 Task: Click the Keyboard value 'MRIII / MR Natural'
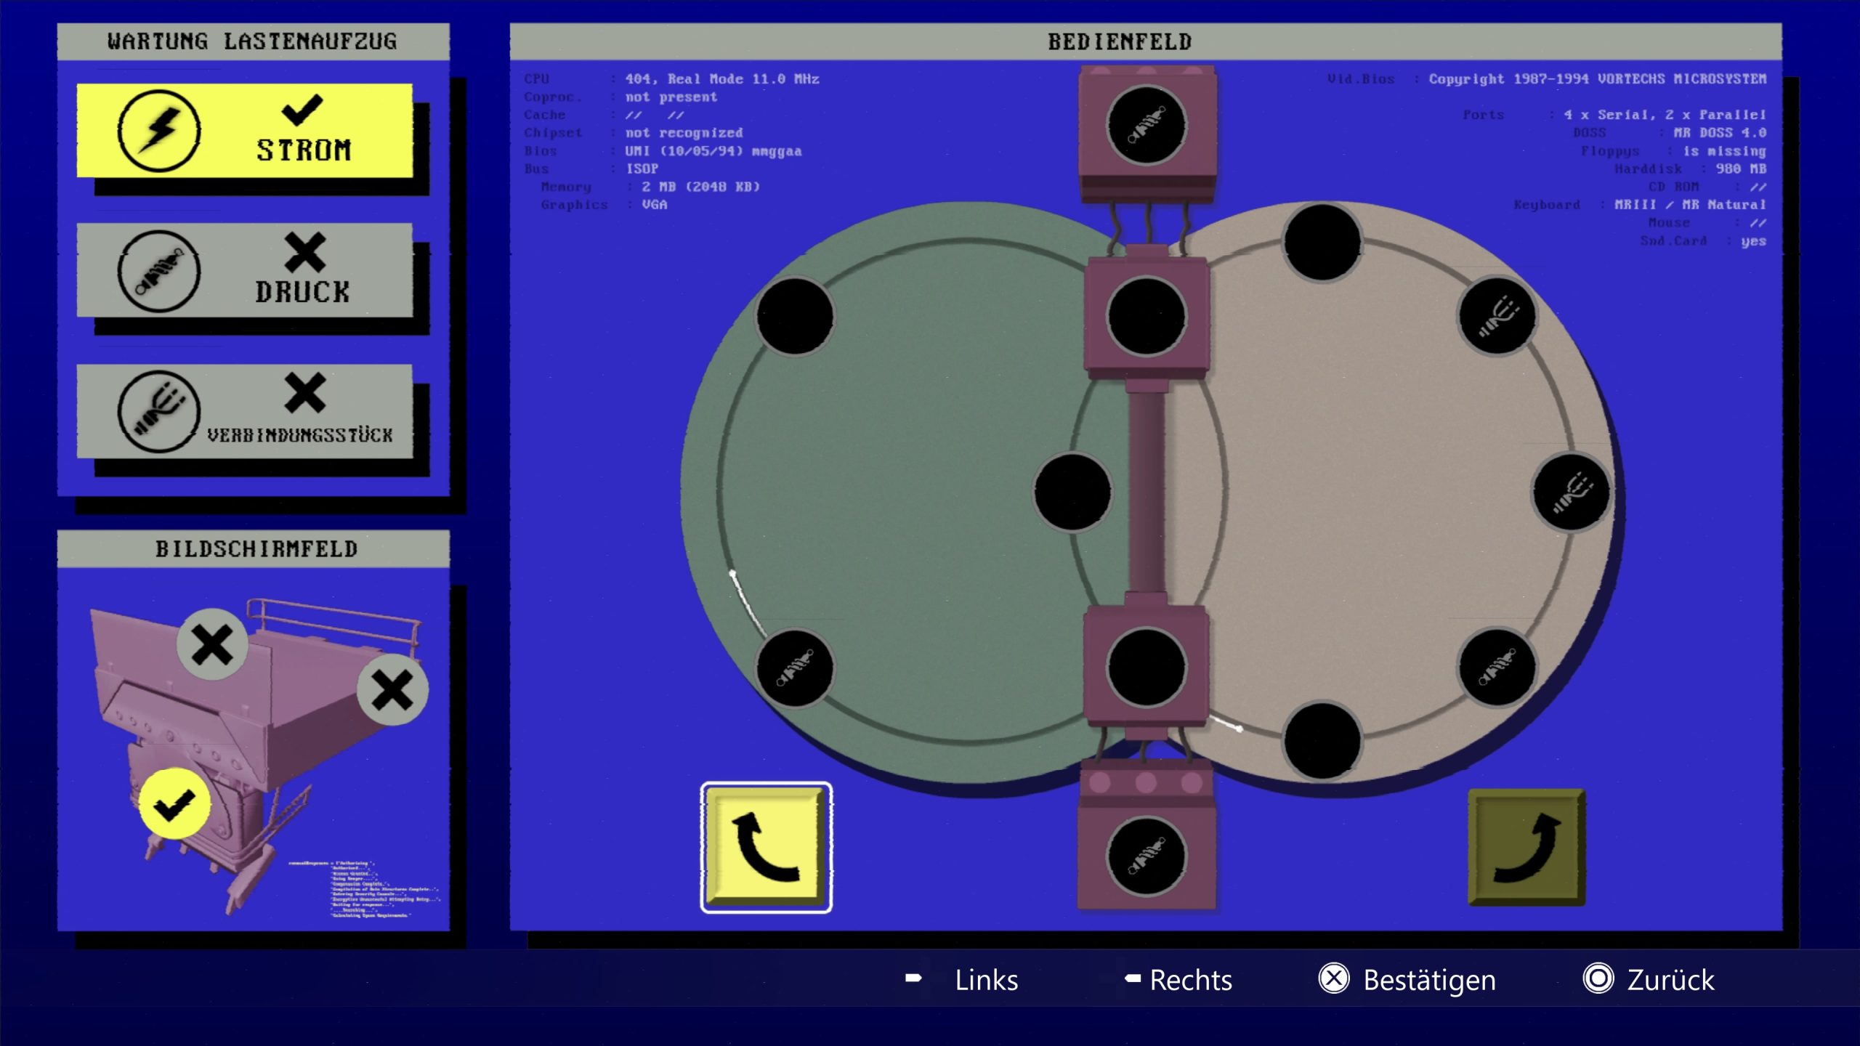[1690, 205]
